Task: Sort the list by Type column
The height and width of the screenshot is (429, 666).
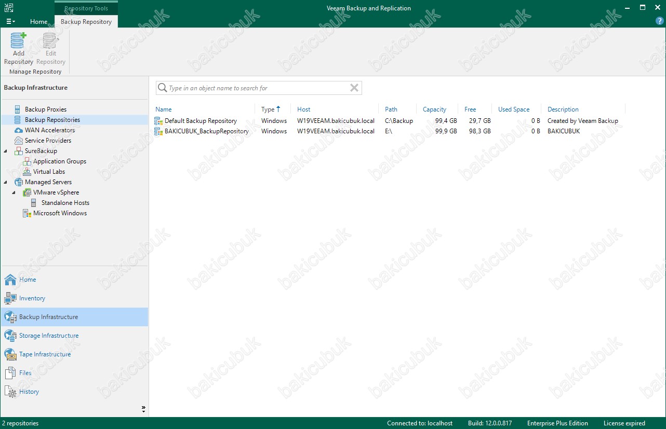Action: [268, 109]
